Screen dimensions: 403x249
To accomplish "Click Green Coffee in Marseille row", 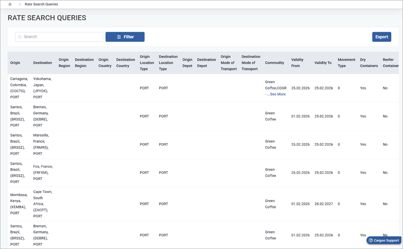I will coord(270,144).
